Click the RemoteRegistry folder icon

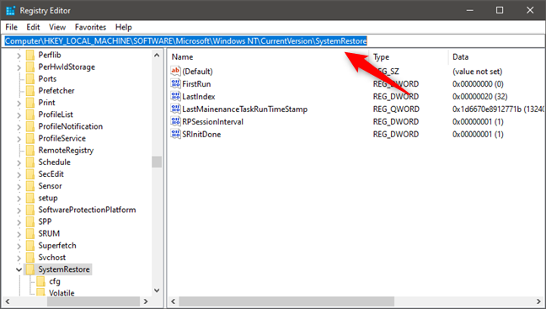[30, 150]
